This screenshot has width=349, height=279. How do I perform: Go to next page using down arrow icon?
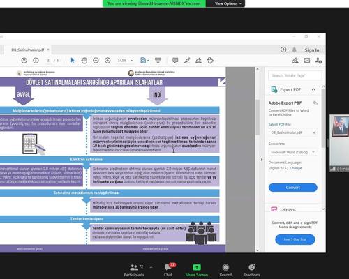pos(36,61)
